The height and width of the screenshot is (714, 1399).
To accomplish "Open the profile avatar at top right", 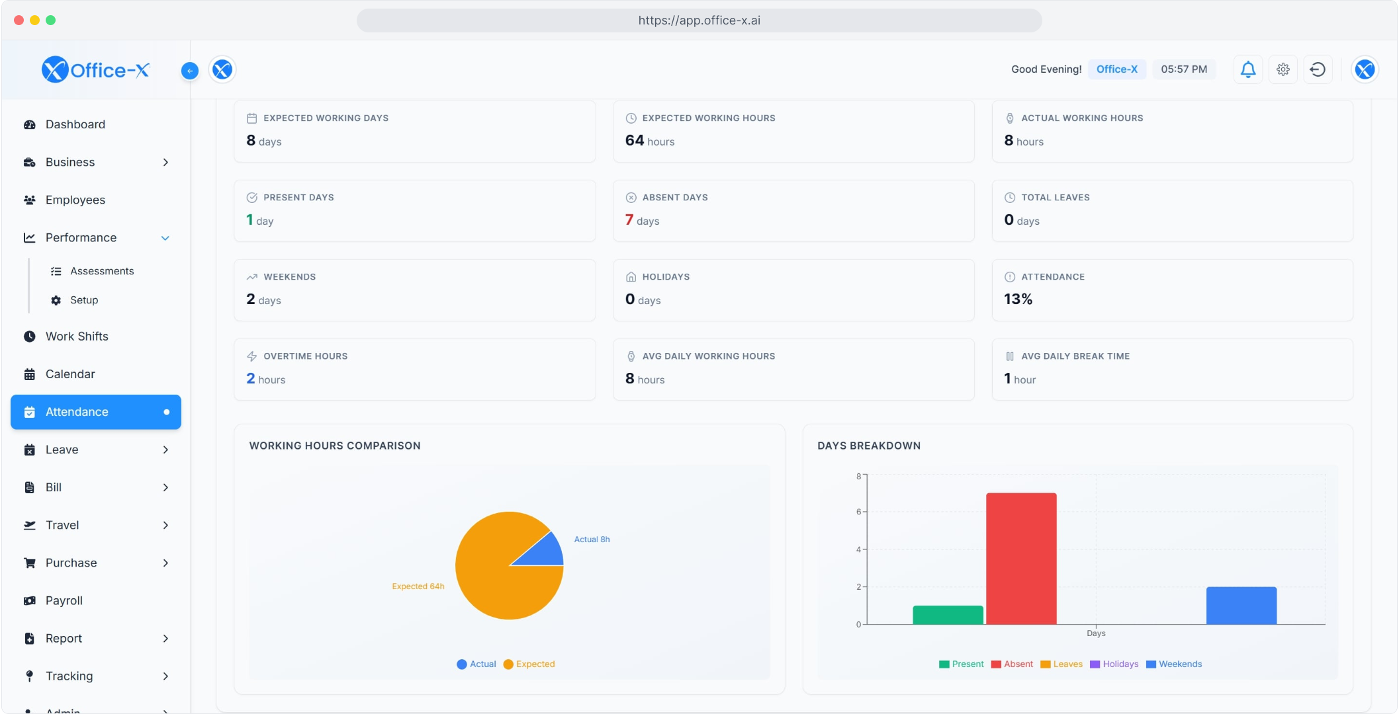I will 1364,69.
